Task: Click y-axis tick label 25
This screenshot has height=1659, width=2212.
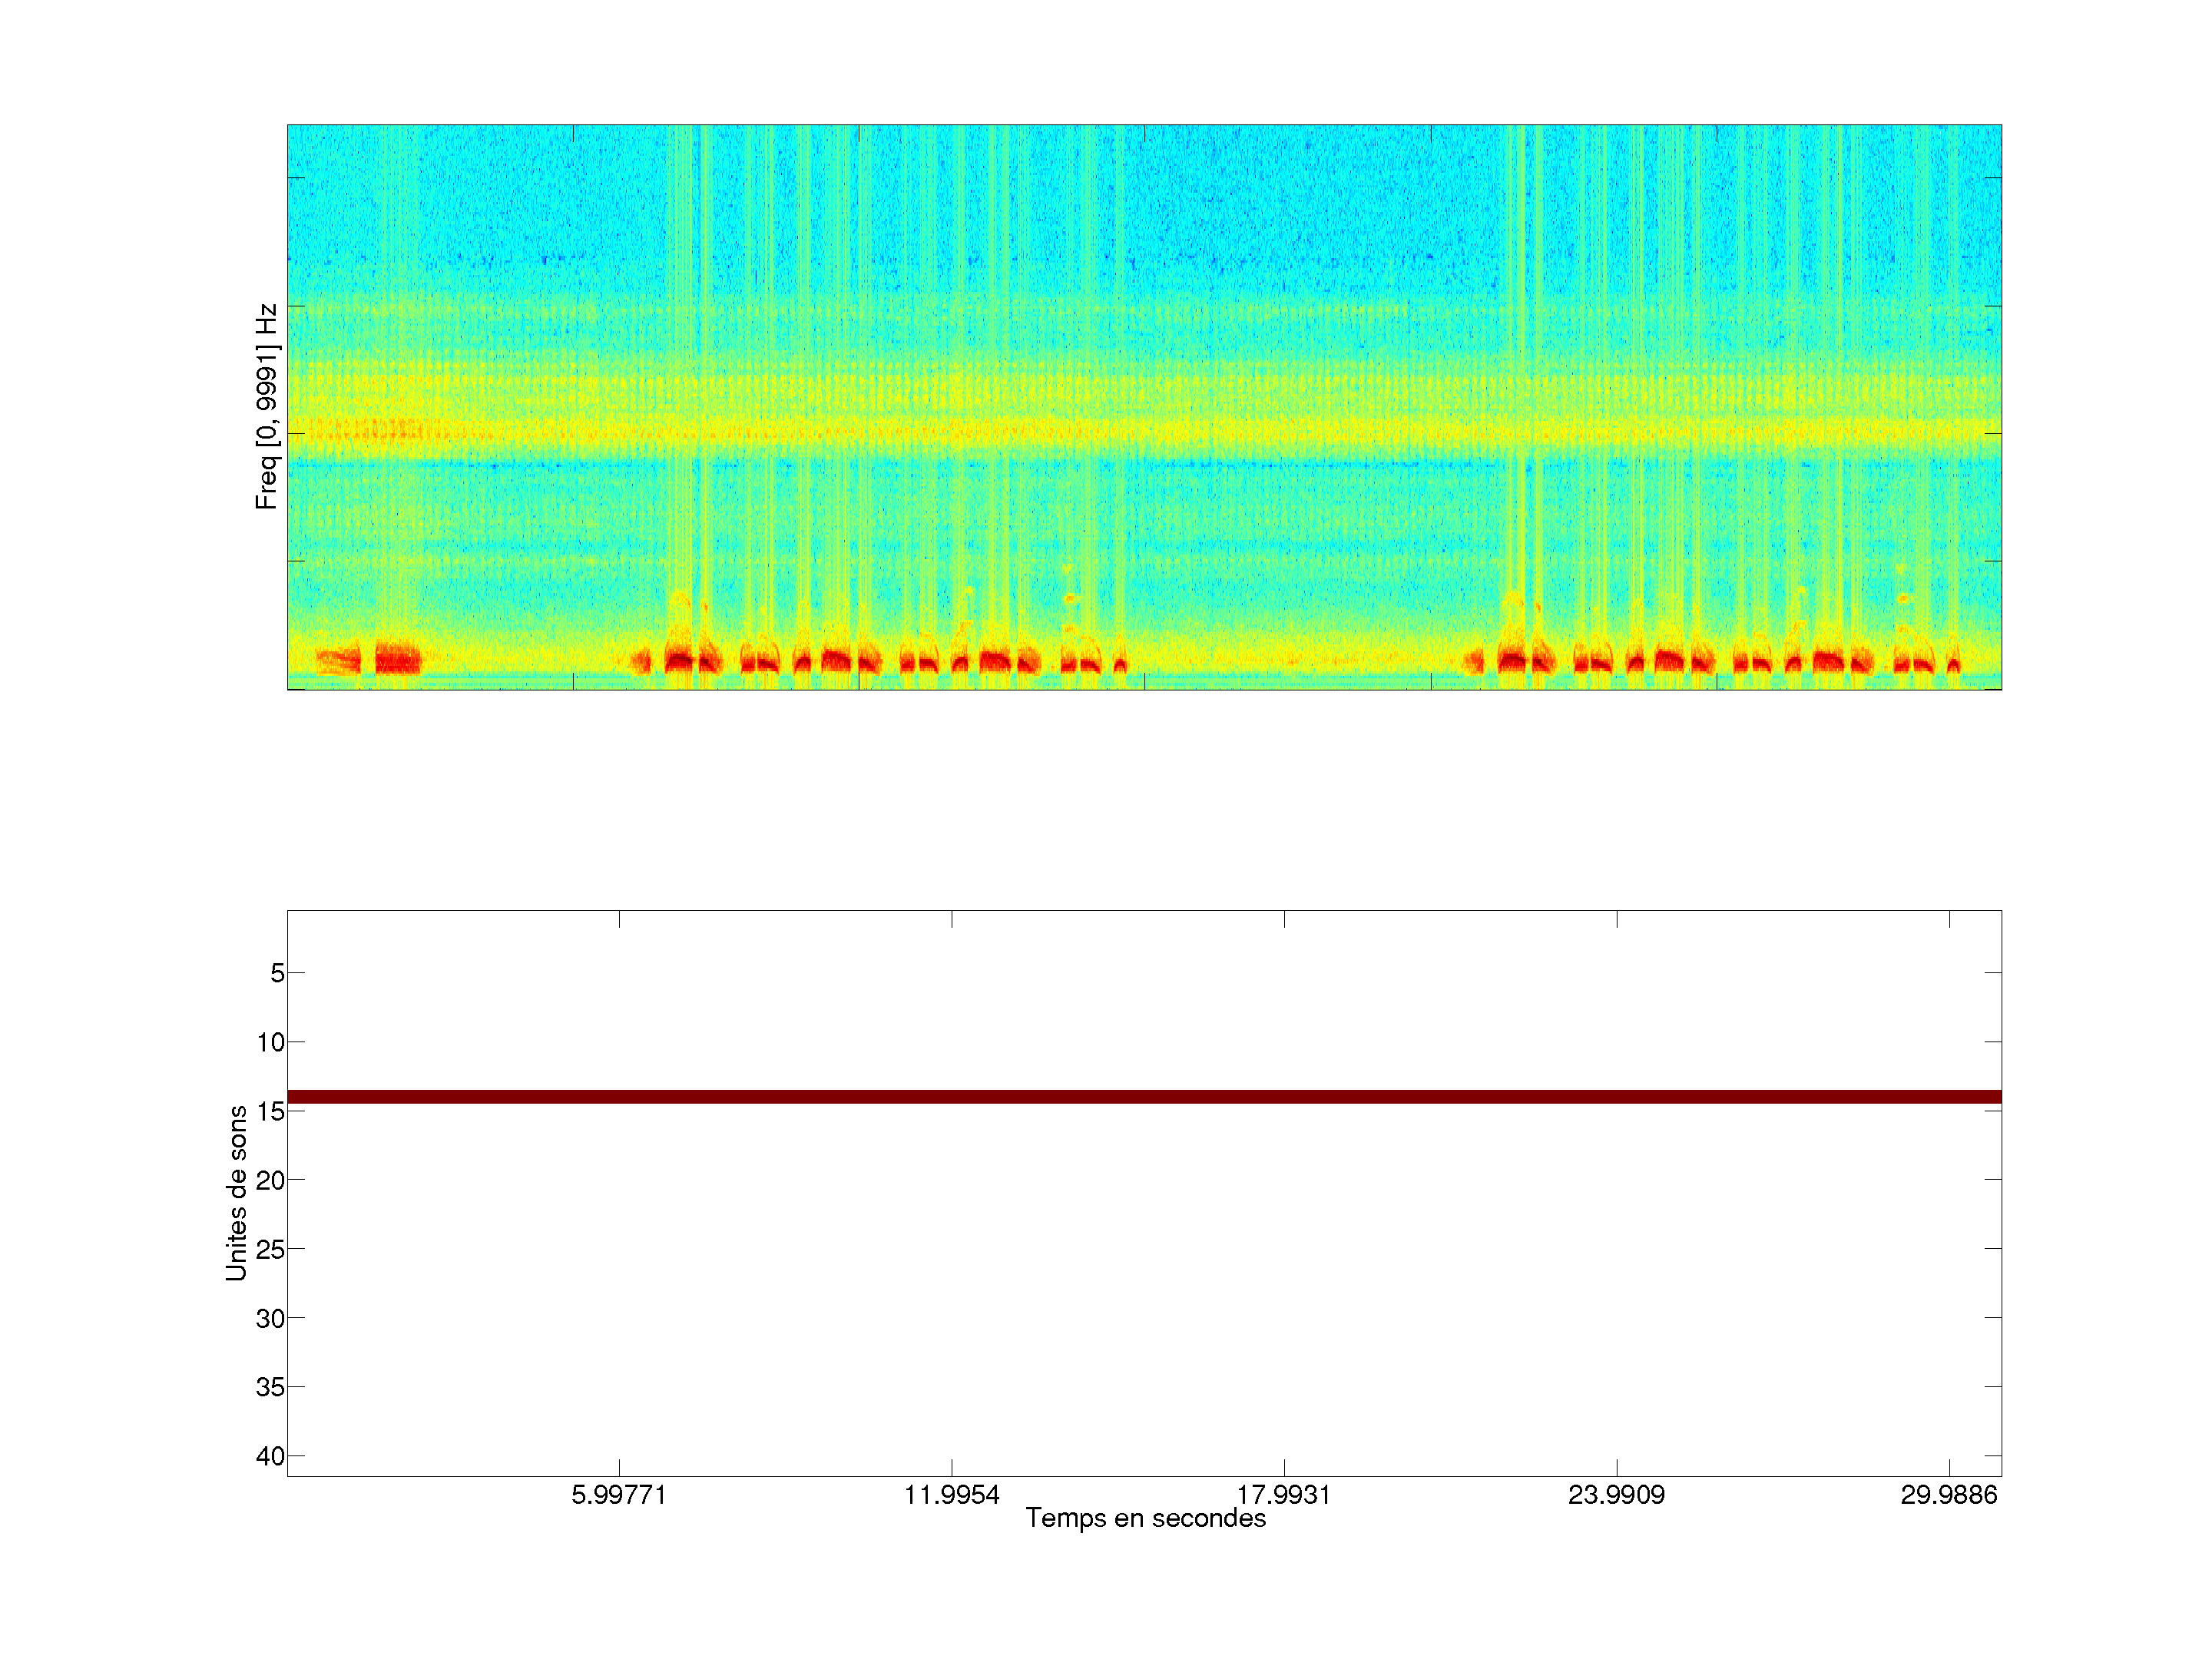Action: (x=270, y=1249)
